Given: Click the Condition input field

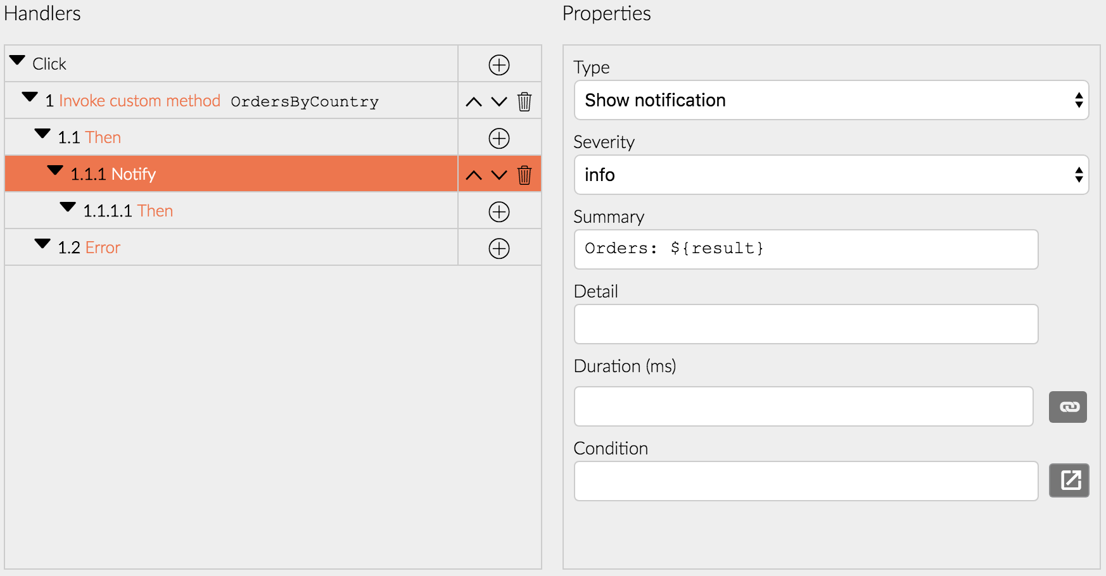Looking at the screenshot, I should coord(806,481).
